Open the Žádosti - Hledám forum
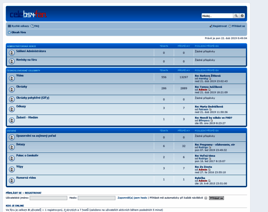The height and width of the screenshot is (212, 268). pyautogui.click(x=27, y=117)
